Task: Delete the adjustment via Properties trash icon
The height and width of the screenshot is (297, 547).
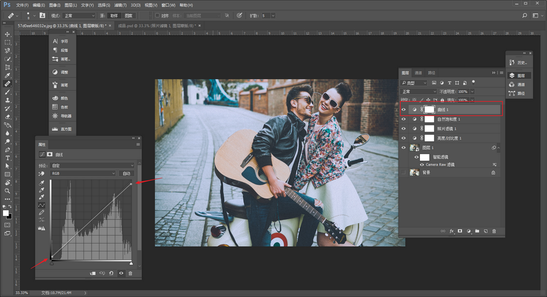Action: pyautogui.click(x=130, y=274)
